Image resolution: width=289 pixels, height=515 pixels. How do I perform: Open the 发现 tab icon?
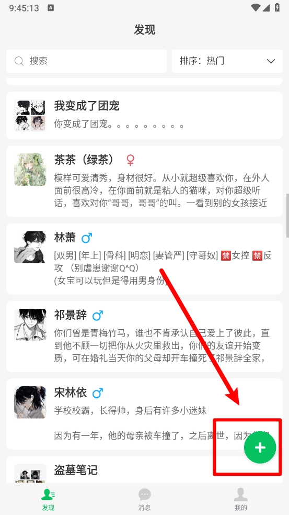(48, 494)
